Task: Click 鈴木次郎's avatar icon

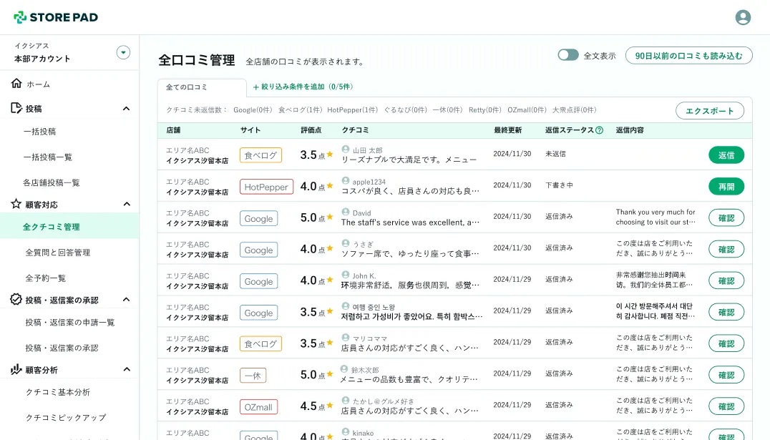Action: click(x=345, y=369)
